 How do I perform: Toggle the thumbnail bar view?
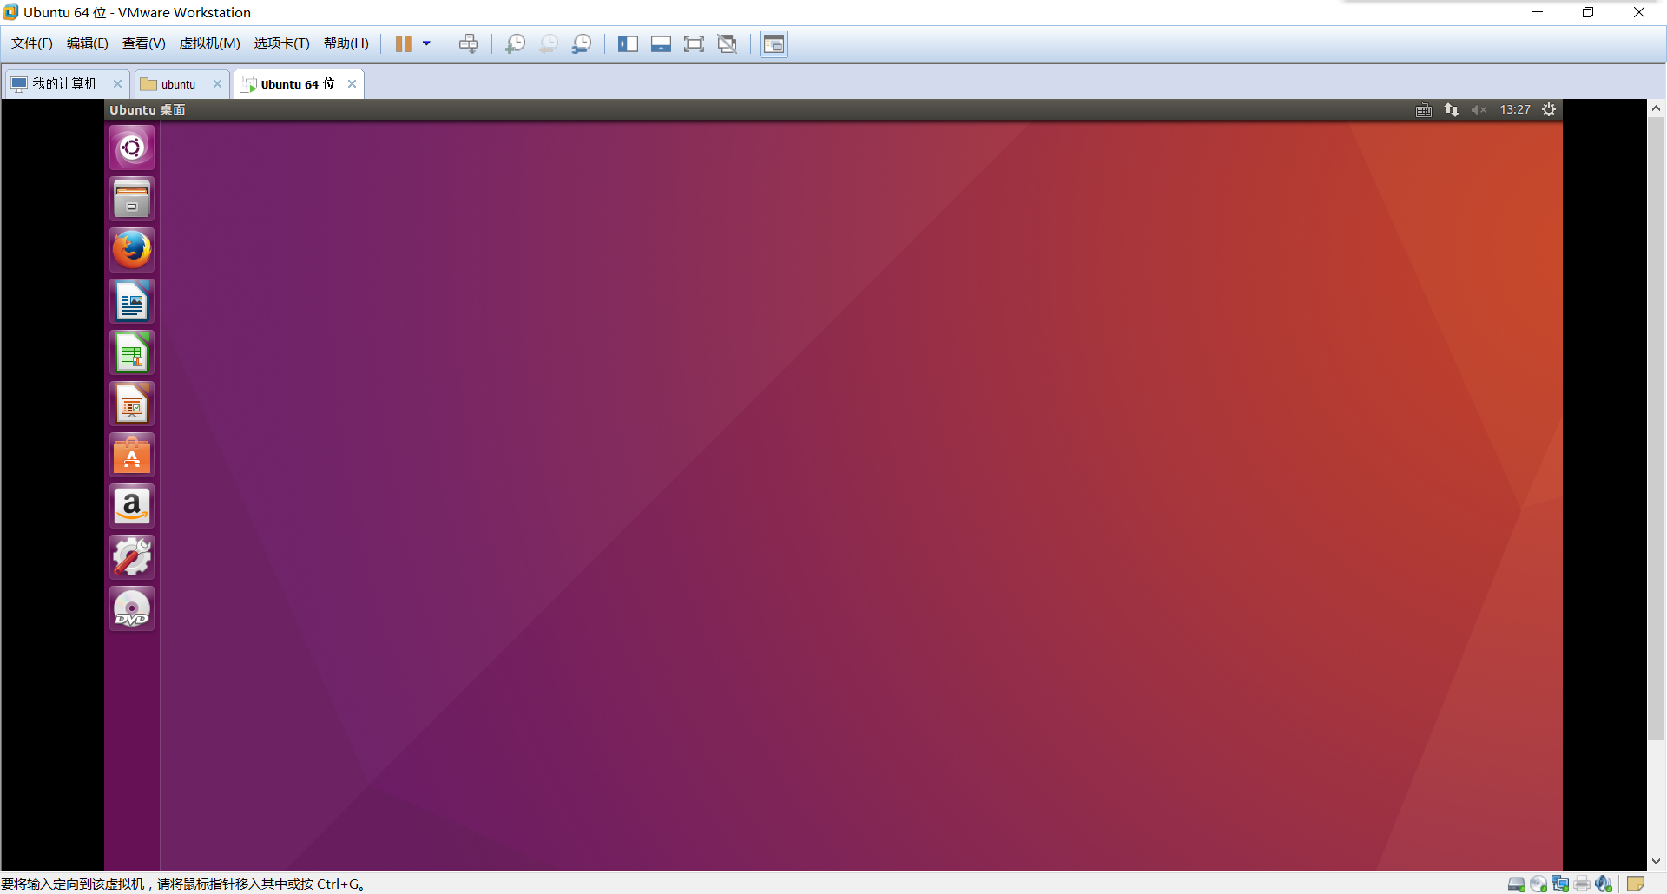pos(661,44)
